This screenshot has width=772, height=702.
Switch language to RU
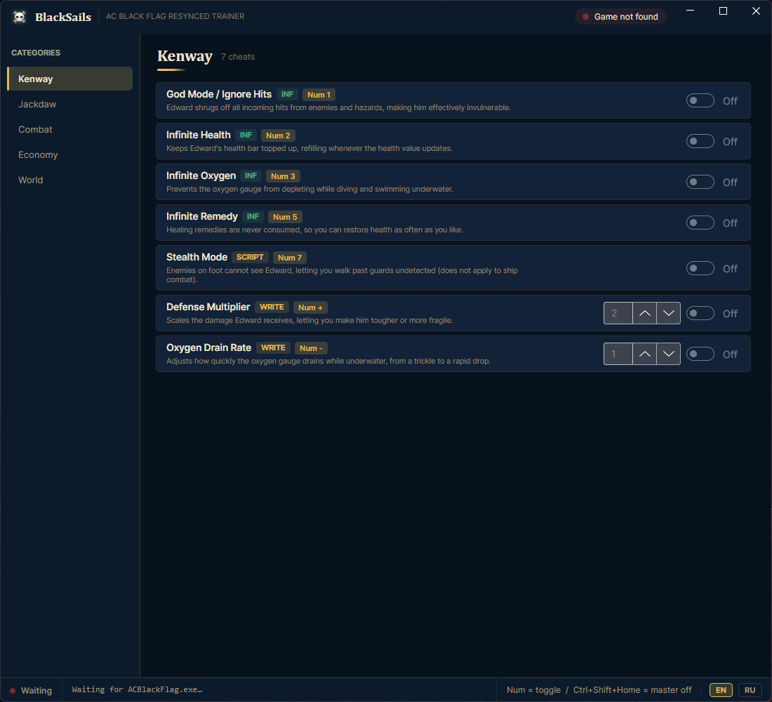pyautogui.click(x=750, y=689)
